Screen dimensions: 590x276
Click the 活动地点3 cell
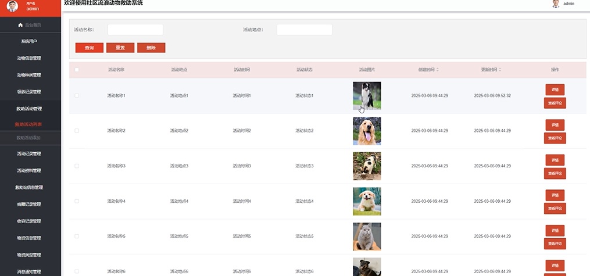point(179,166)
